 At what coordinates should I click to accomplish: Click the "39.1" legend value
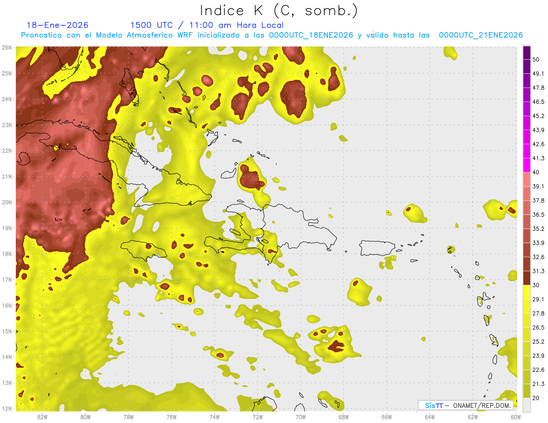tap(538, 187)
